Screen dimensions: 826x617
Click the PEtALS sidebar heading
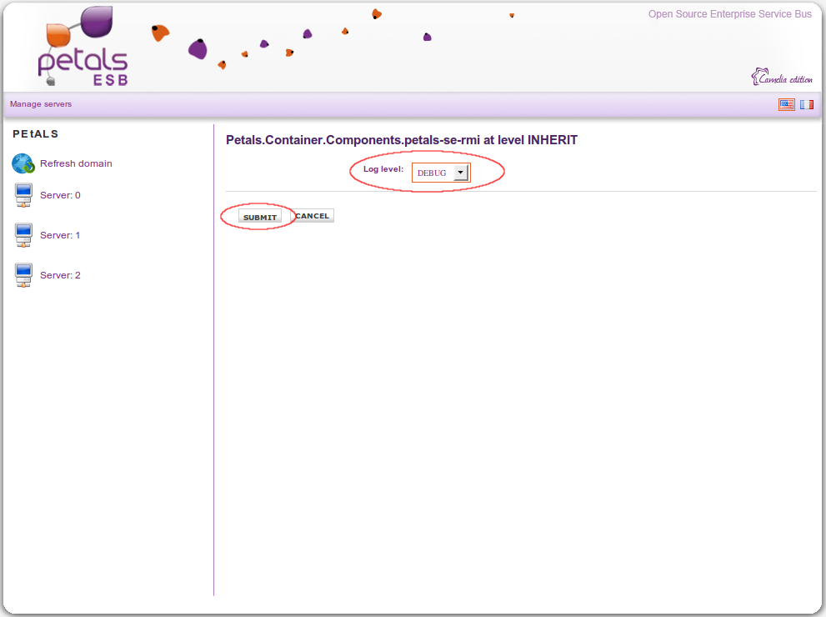point(36,133)
